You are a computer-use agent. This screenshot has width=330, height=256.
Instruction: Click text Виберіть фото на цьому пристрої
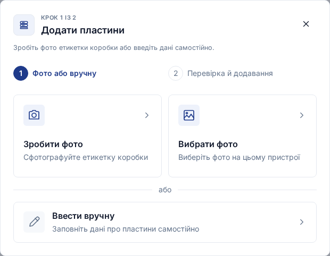239,157
